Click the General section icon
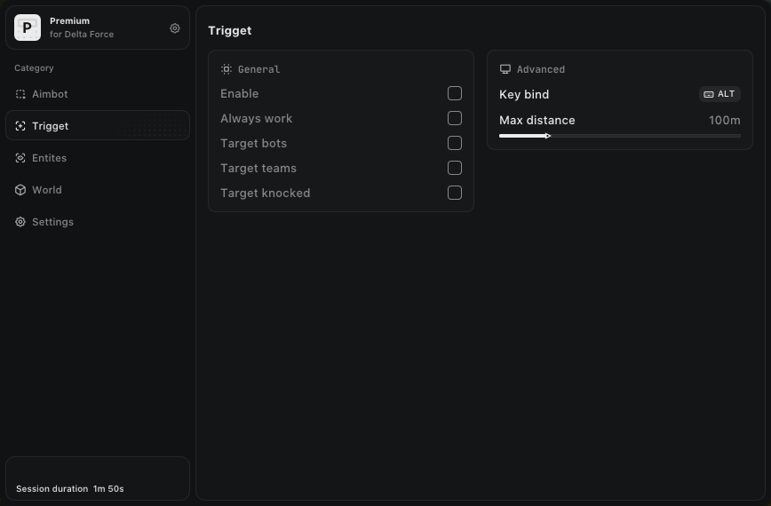771x506 pixels. [227, 69]
